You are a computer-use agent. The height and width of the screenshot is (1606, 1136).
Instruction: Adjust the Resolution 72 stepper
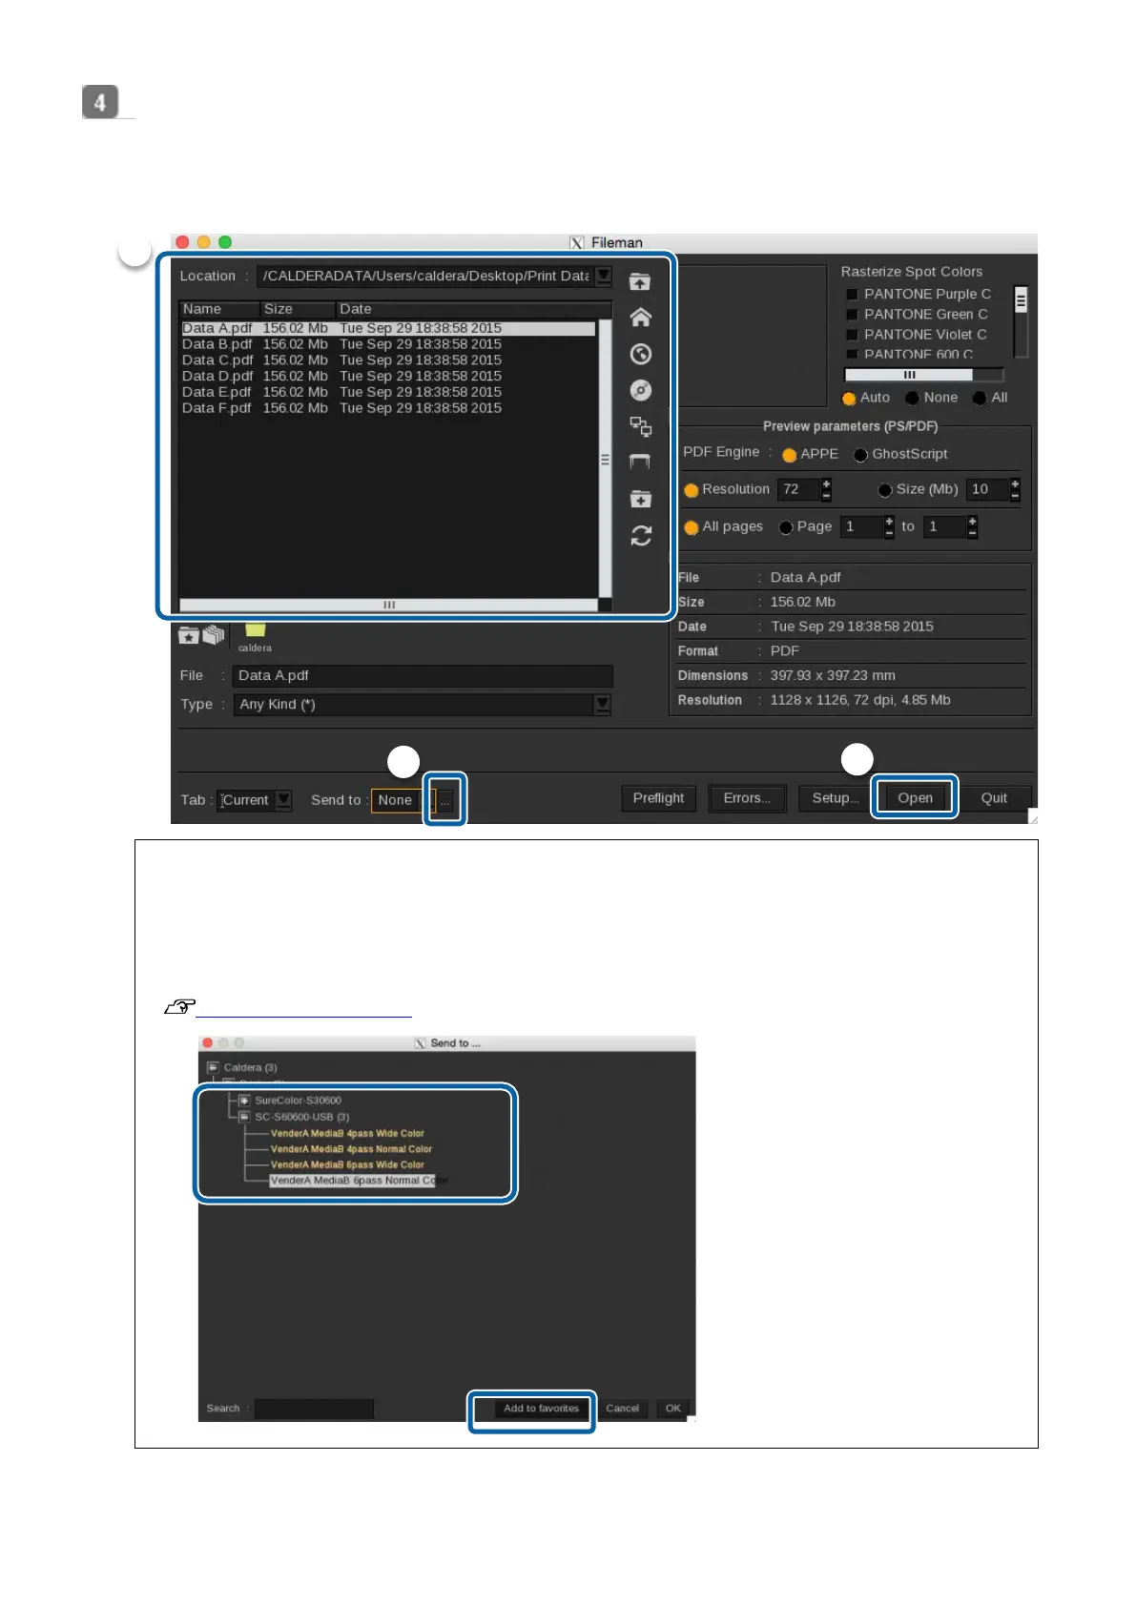[826, 489]
